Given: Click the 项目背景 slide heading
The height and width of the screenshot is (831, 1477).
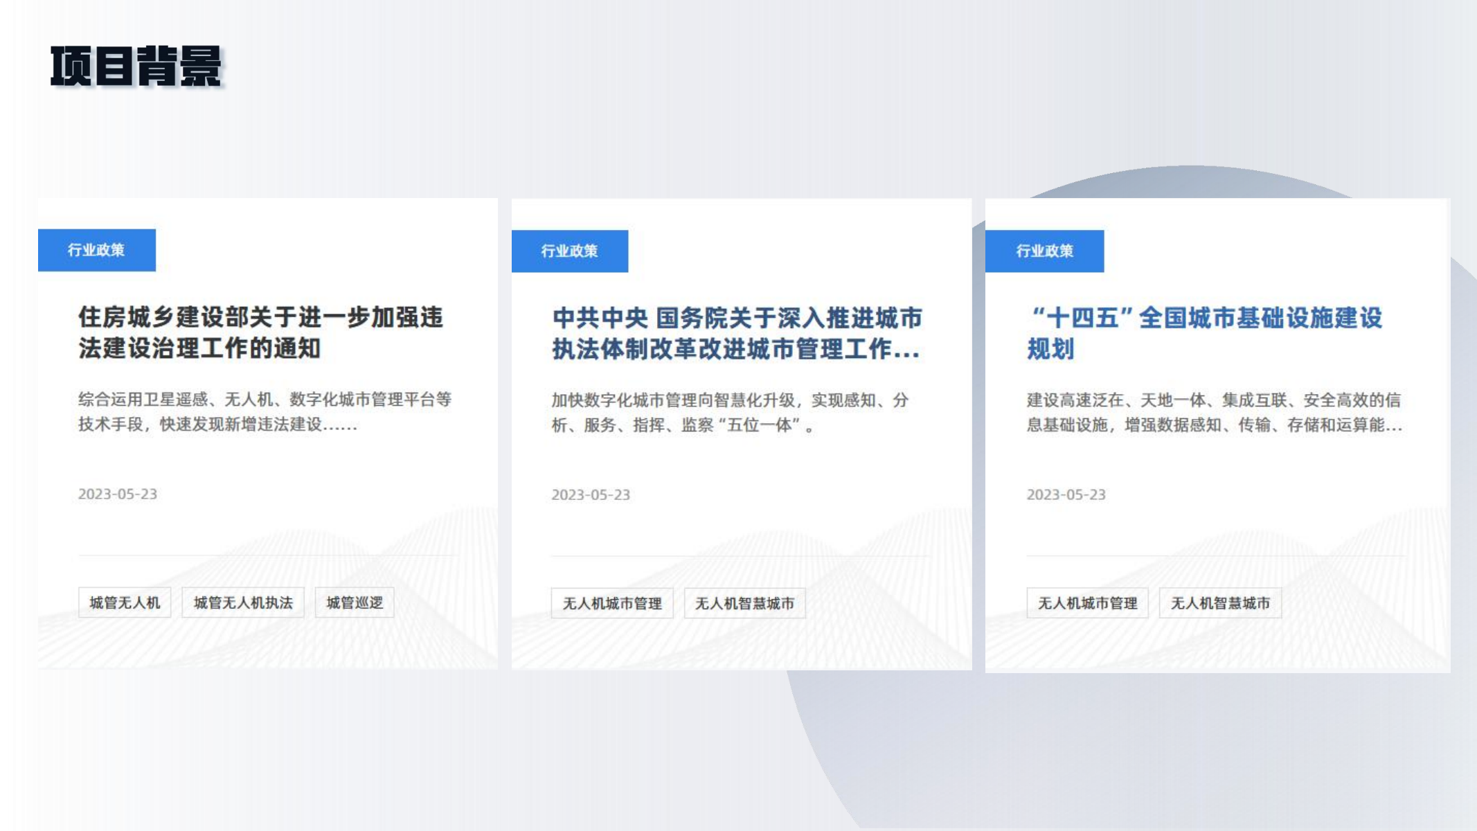Looking at the screenshot, I should (x=136, y=66).
